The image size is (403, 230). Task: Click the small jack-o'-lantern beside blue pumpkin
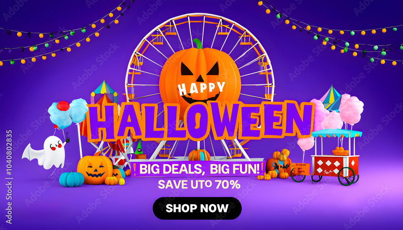(x=95, y=170)
